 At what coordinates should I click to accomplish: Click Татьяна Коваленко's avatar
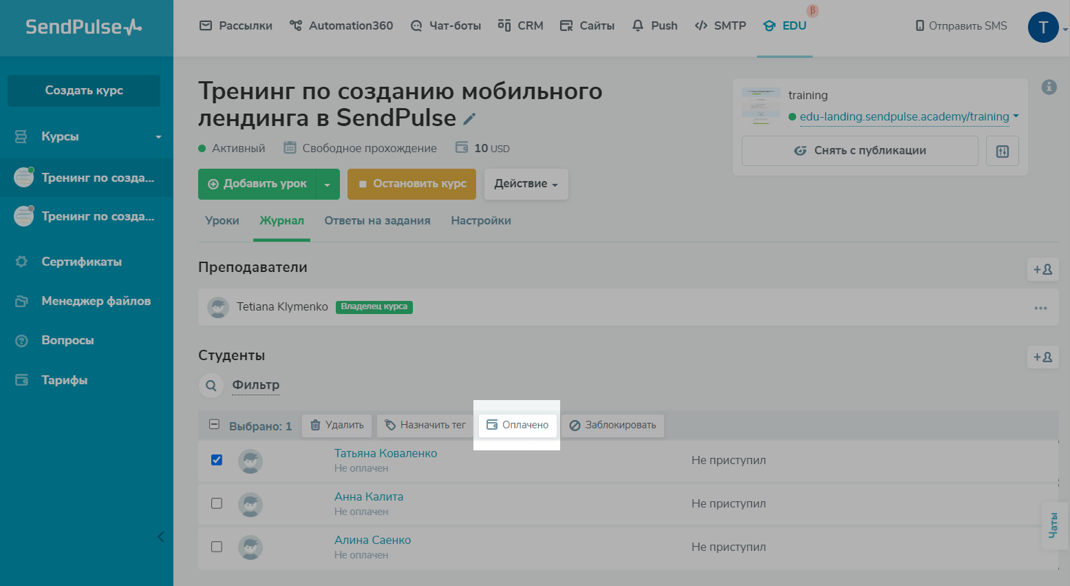coord(250,461)
